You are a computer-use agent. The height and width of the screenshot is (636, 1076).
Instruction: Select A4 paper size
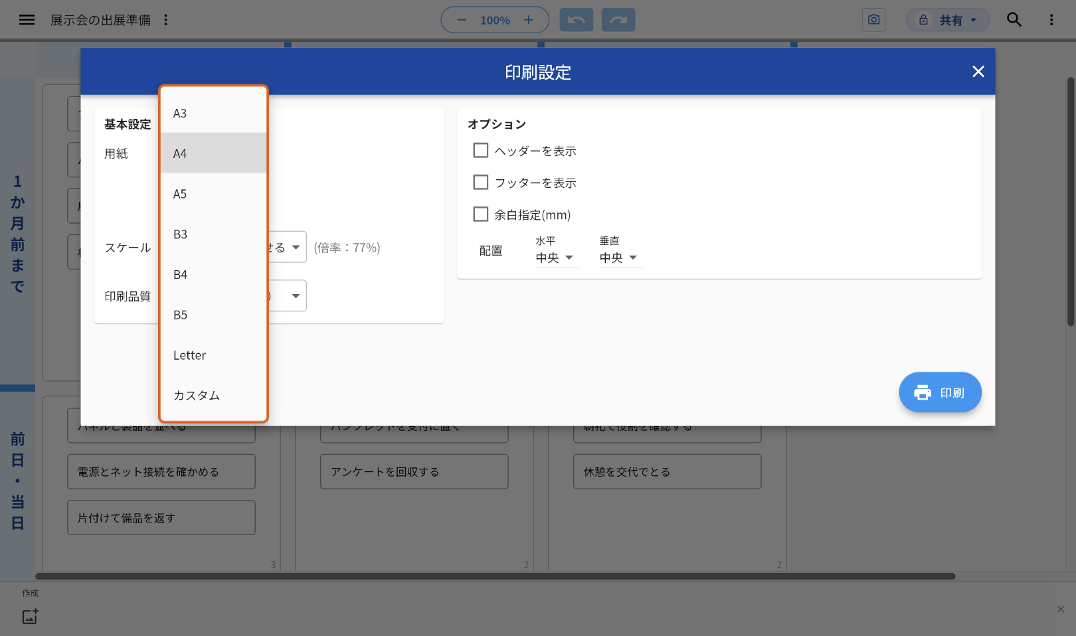213,153
